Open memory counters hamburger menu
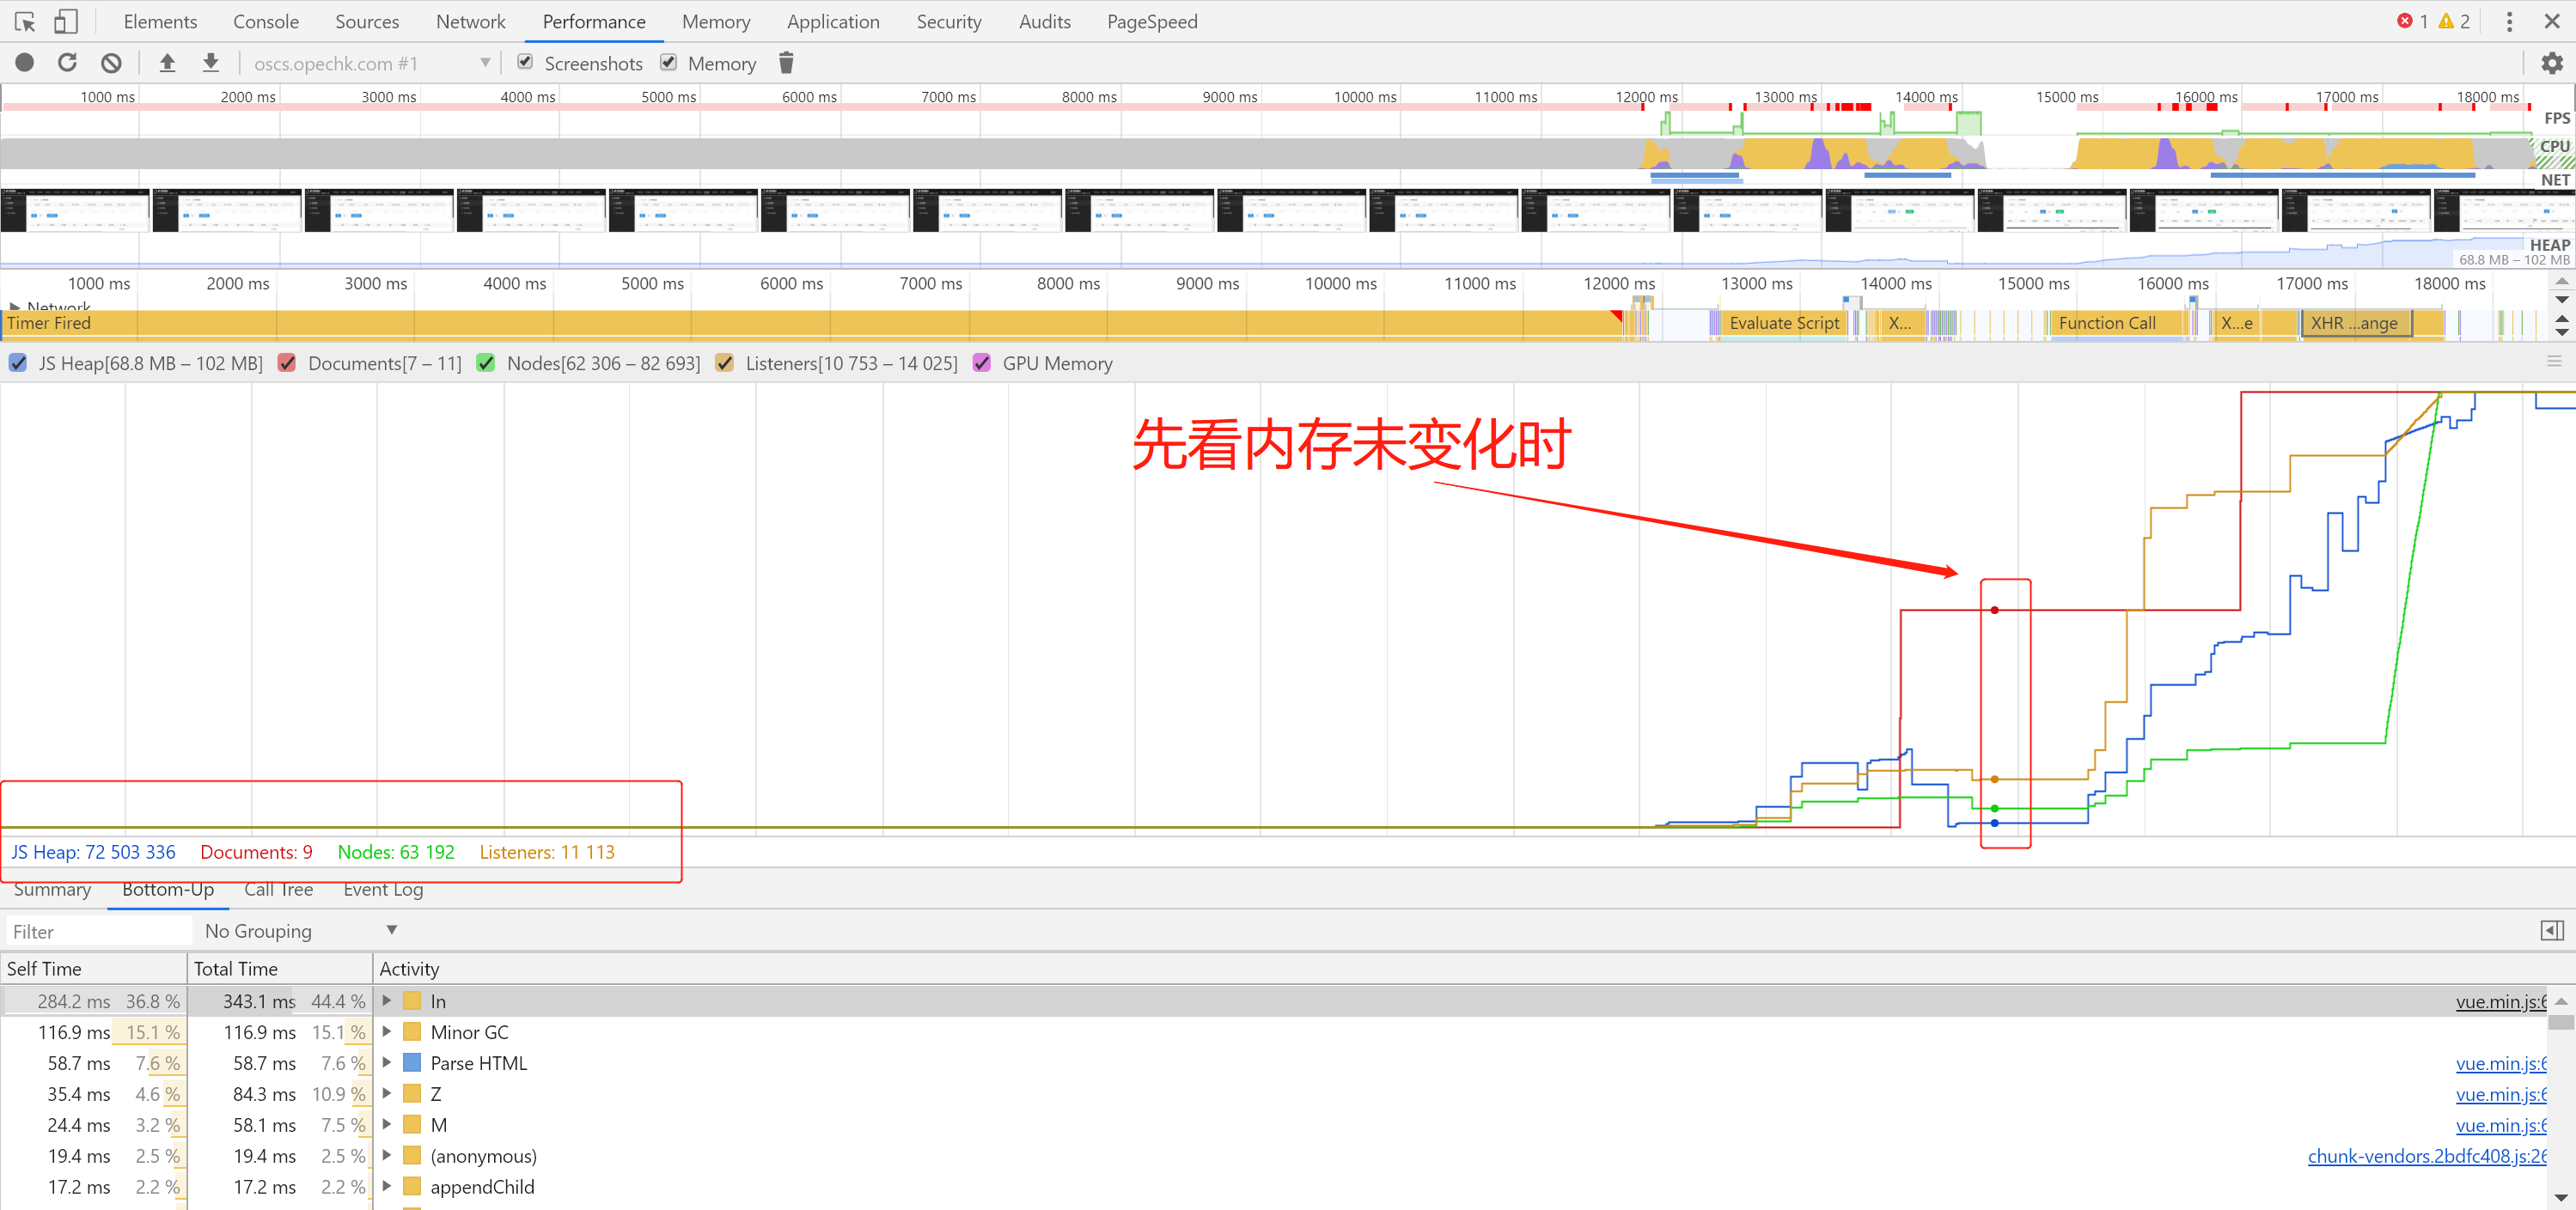 tap(2554, 362)
